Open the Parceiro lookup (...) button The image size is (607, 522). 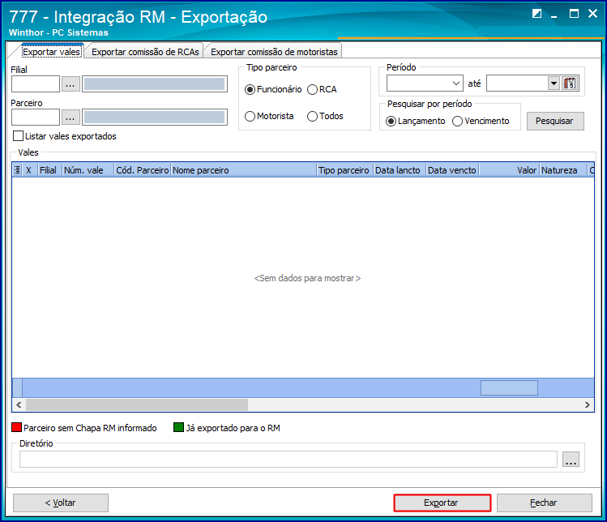71,118
